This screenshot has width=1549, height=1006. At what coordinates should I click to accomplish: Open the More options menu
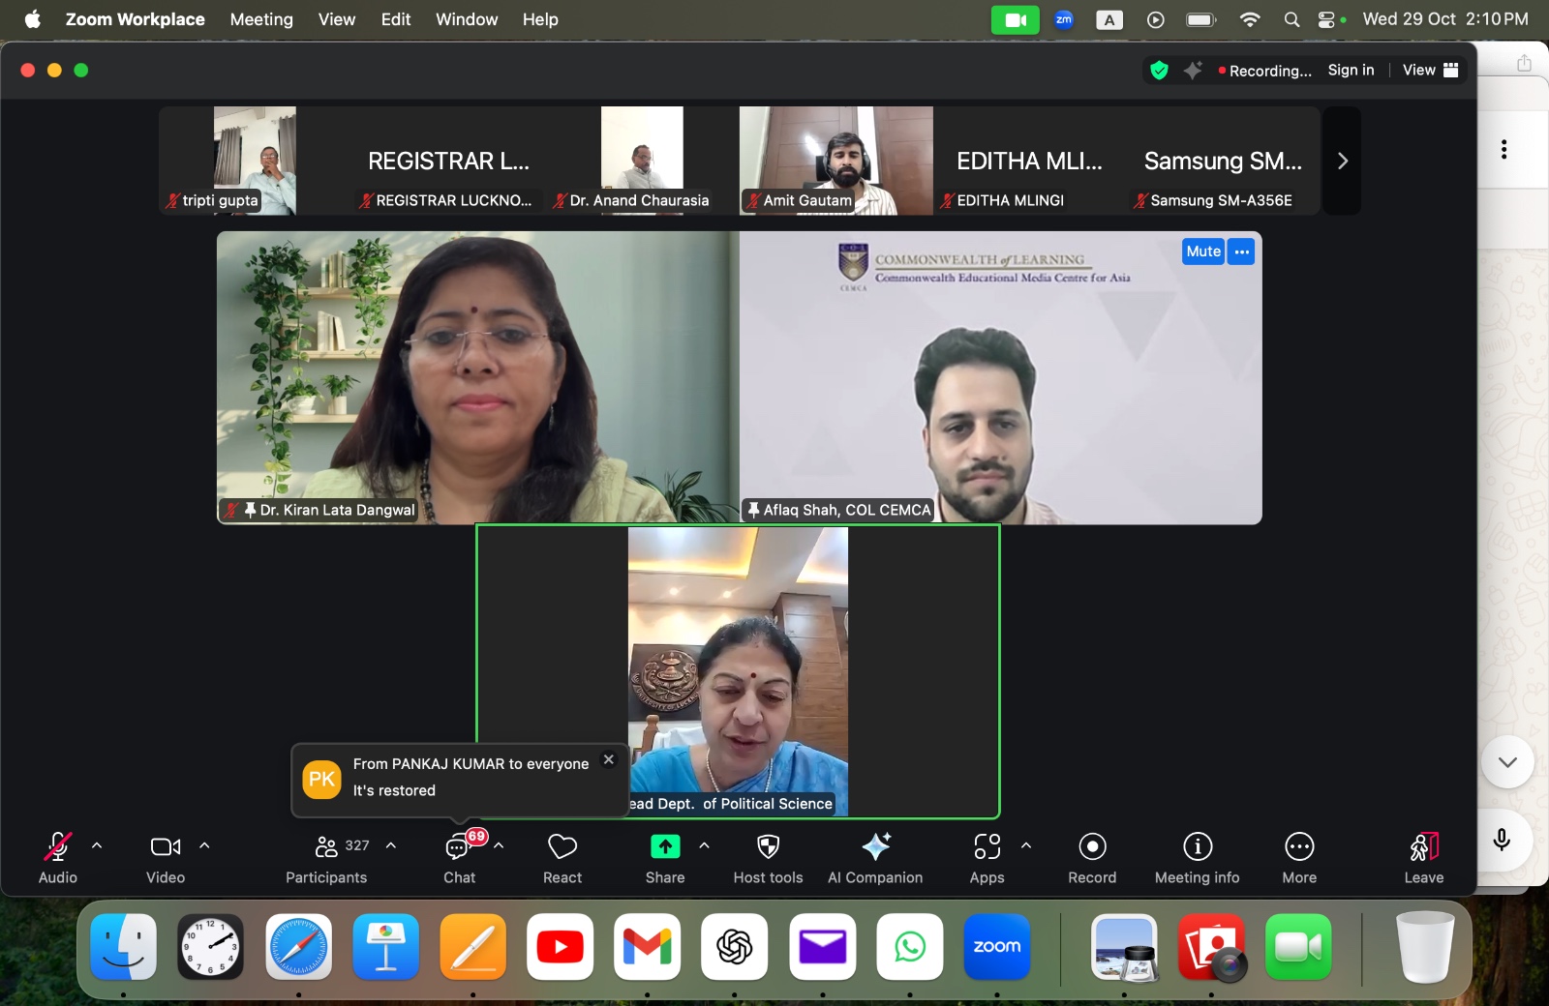click(x=1298, y=857)
